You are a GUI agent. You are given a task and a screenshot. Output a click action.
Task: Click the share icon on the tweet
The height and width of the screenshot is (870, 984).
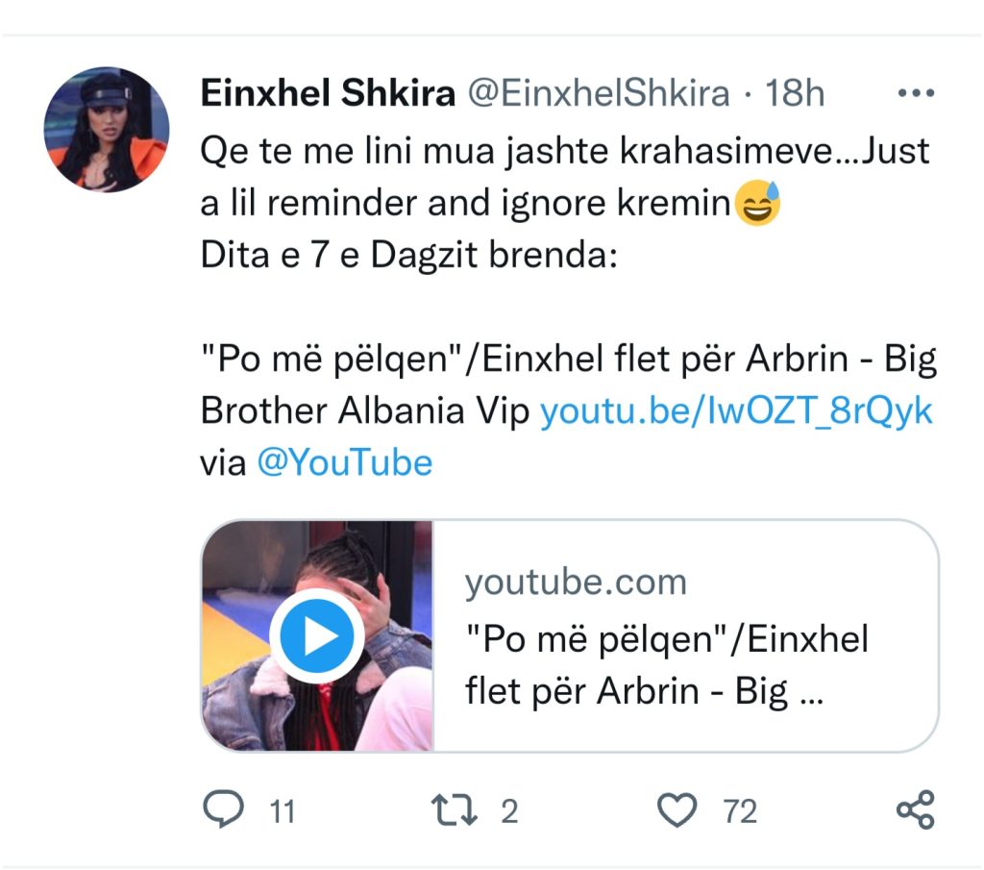[x=914, y=810]
